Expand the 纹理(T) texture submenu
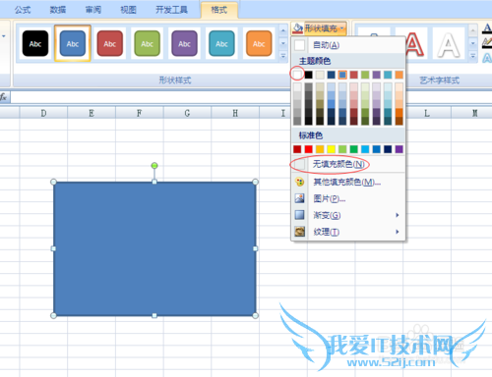 (x=348, y=232)
